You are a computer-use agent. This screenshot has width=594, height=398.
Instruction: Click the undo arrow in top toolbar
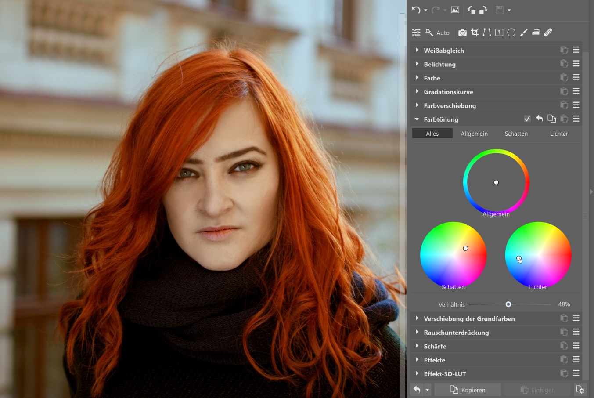click(x=416, y=10)
